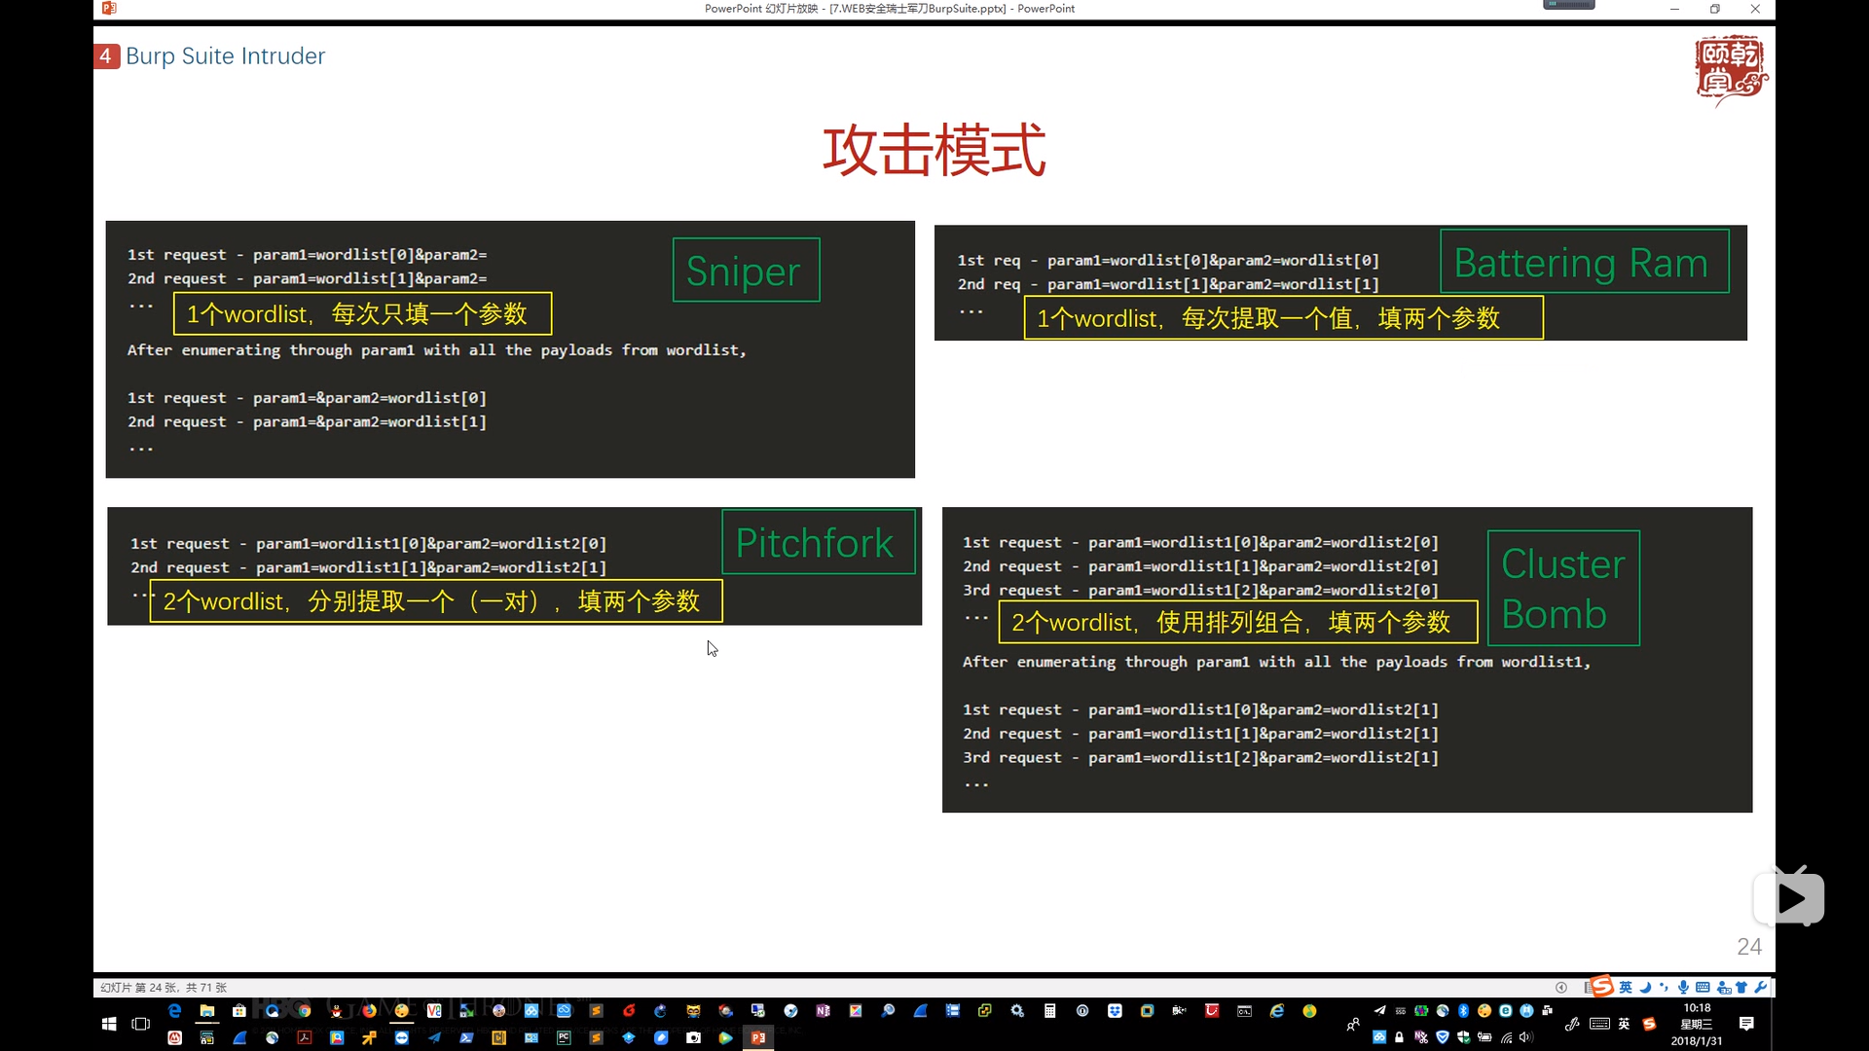Open Sogou skin shirt icon
Image resolution: width=1869 pixels, height=1051 pixels.
[1741, 987]
